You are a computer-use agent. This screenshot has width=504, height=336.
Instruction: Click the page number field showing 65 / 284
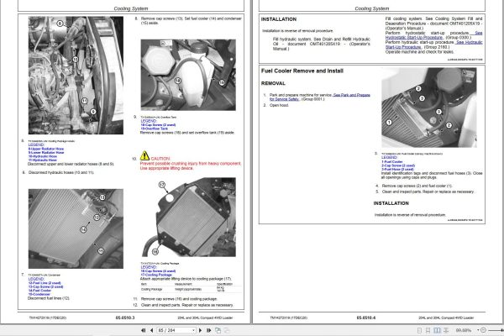(175, 330)
